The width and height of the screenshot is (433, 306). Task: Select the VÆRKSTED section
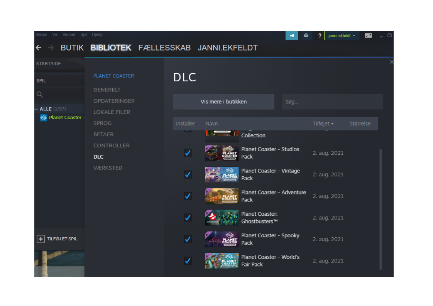coord(108,168)
